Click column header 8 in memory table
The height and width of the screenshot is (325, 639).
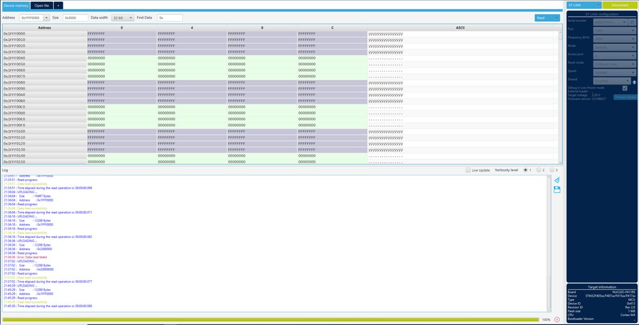[262, 28]
